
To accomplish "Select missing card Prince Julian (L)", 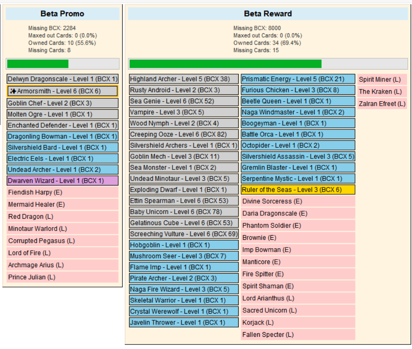I will coord(62,277).
